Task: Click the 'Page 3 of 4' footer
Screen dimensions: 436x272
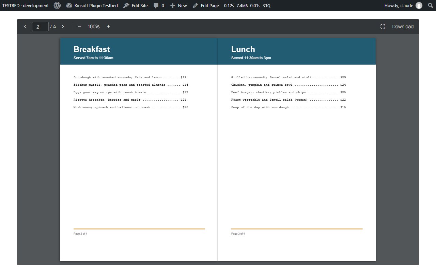Action: [238, 234]
